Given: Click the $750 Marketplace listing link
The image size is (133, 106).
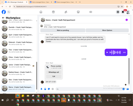Looking at the screenshot, I should coord(55,27).
